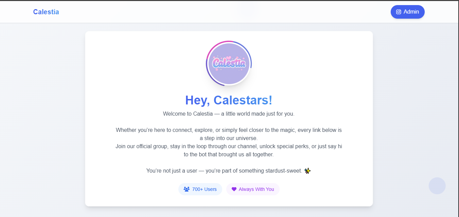Image resolution: width=459 pixels, height=217 pixels.
Task: Click the word Admin in the top button
Action: (411, 12)
